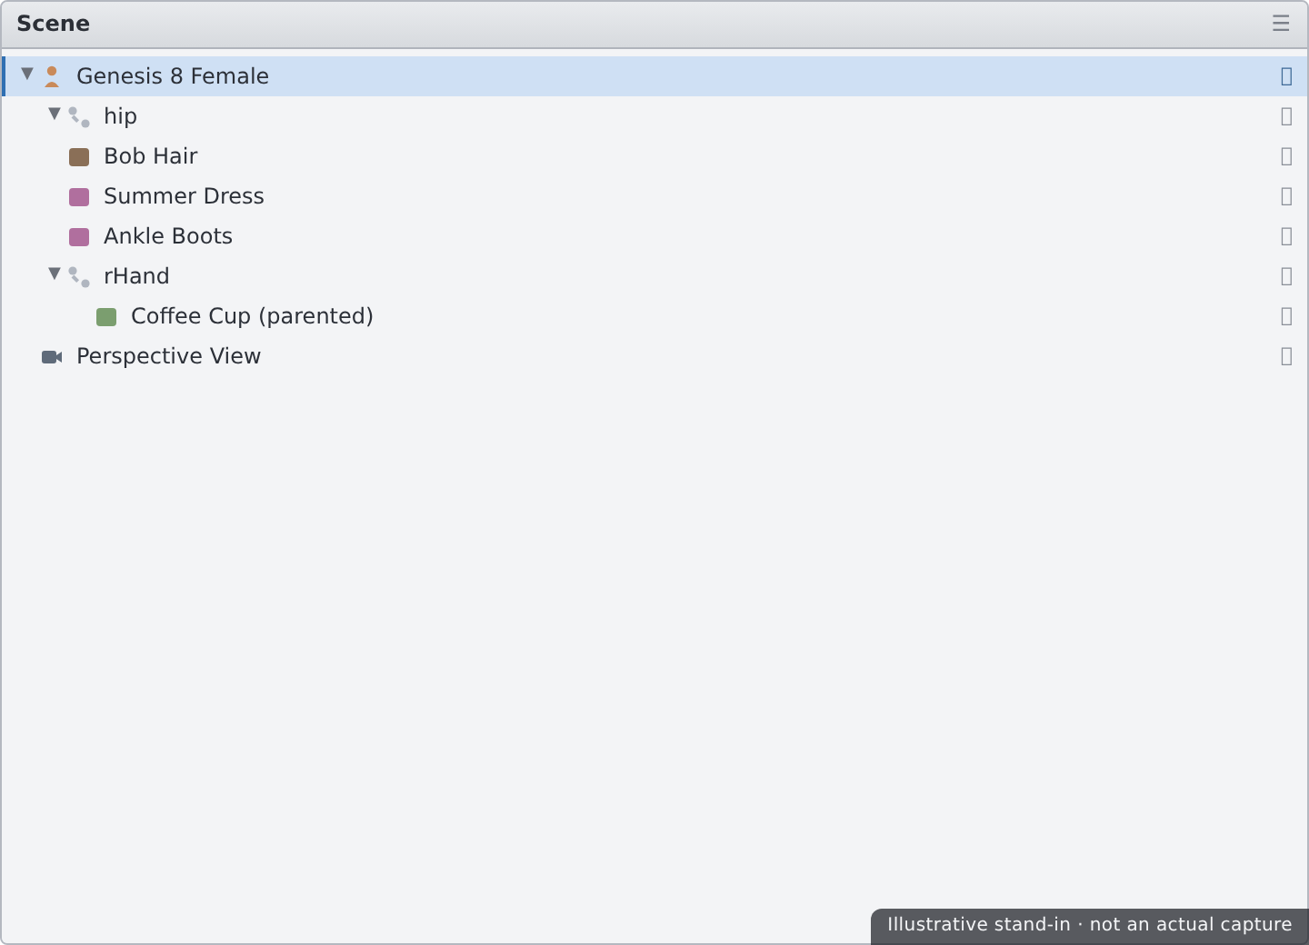Open the Scene panel hamburger menu
This screenshot has height=945, width=1309.
[x=1281, y=24]
